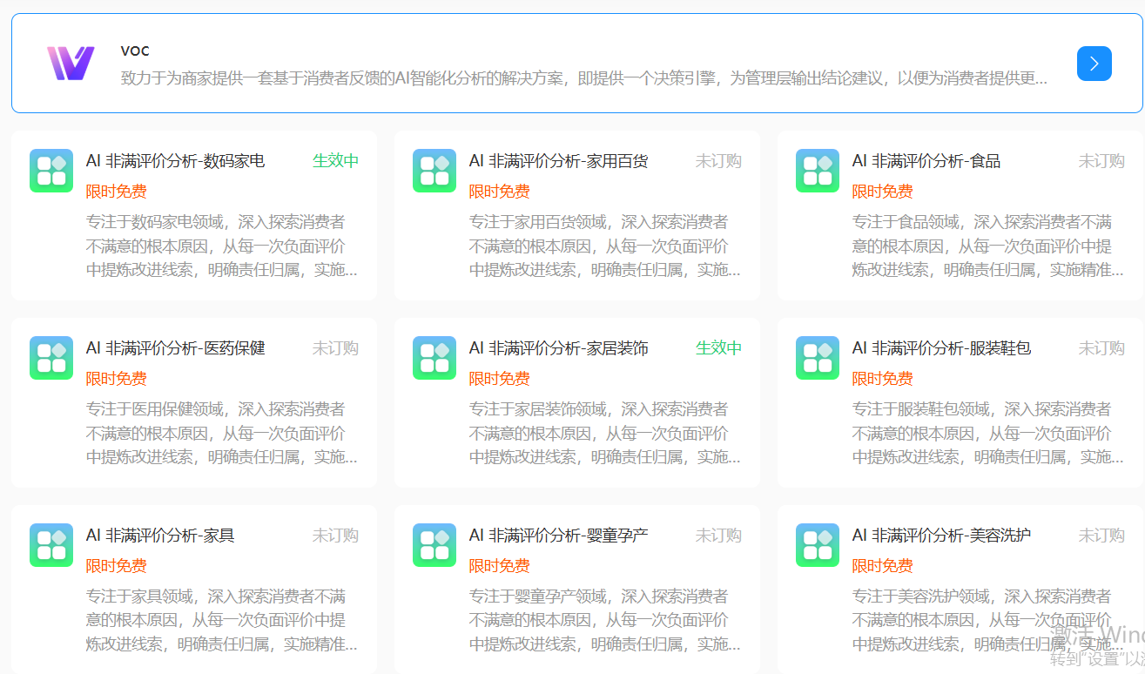The height and width of the screenshot is (674, 1145).
Task: Click 限时免费 label on 家用百货 card
Action: [x=499, y=192]
